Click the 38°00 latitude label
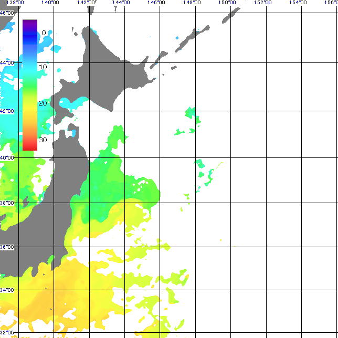The image size is (338, 338). point(7,203)
